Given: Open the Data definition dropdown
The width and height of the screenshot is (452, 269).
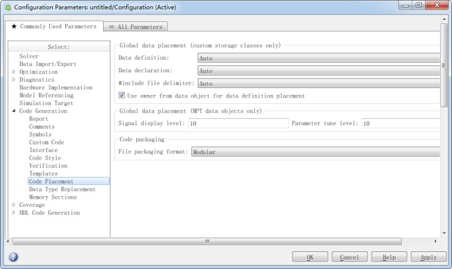Looking at the screenshot, I should click(x=318, y=58).
